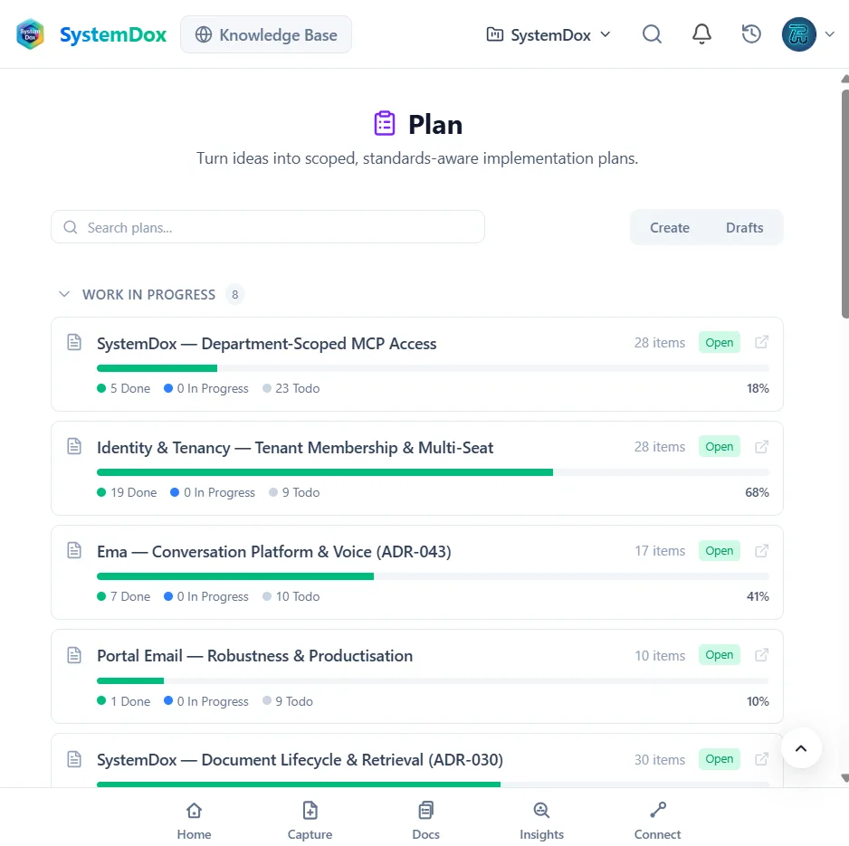Click the Knowledge Base button

coord(266,34)
